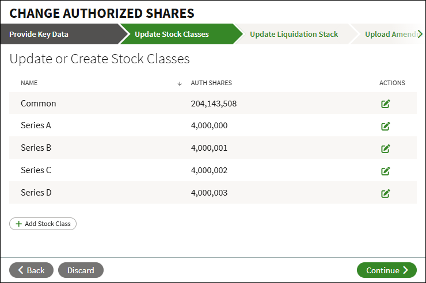Click the Series D row name

coord(36,193)
